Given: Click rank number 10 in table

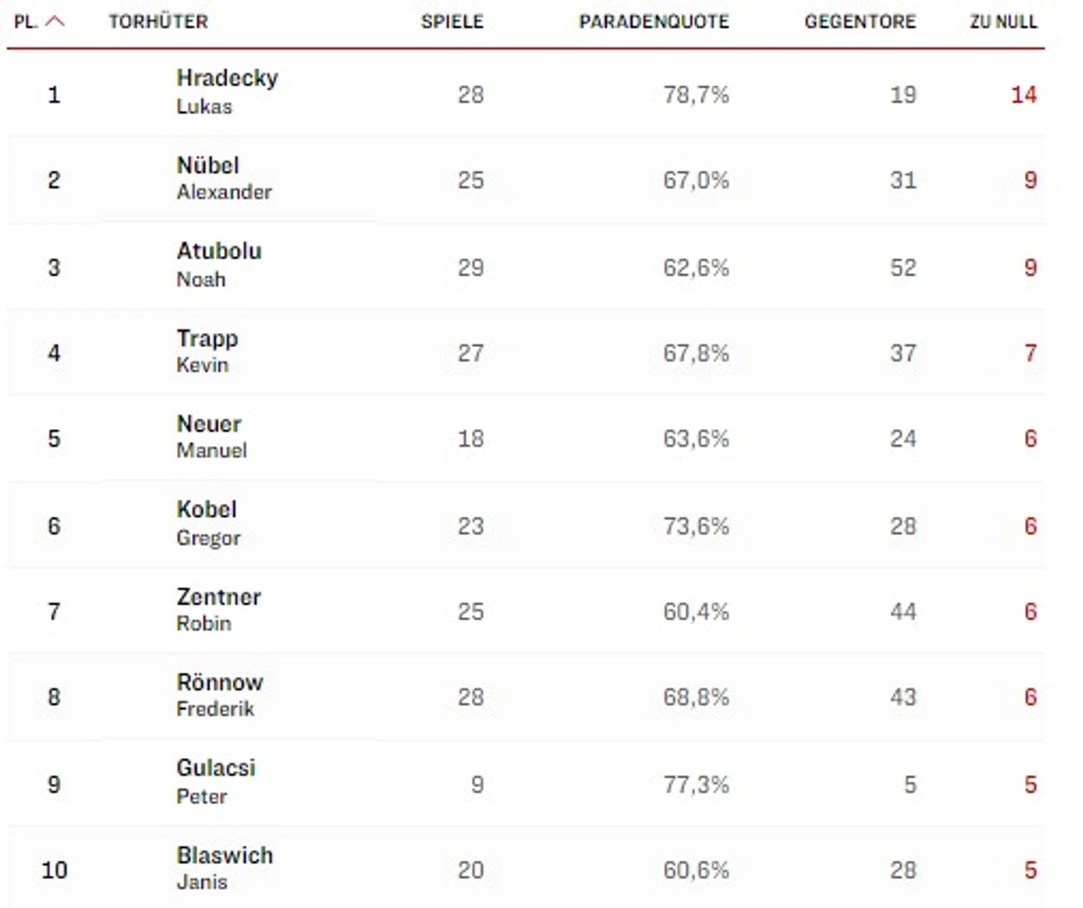Looking at the screenshot, I should 54,869.
